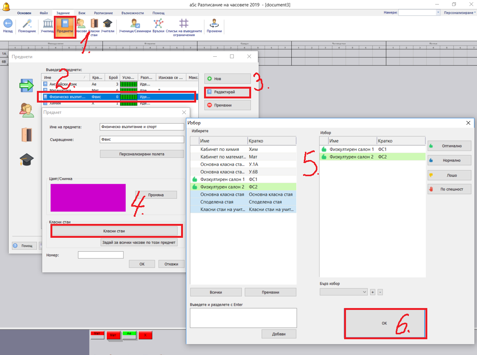Expand the Персонализиране menu
This screenshot has width=477, height=355.
tap(459, 12)
